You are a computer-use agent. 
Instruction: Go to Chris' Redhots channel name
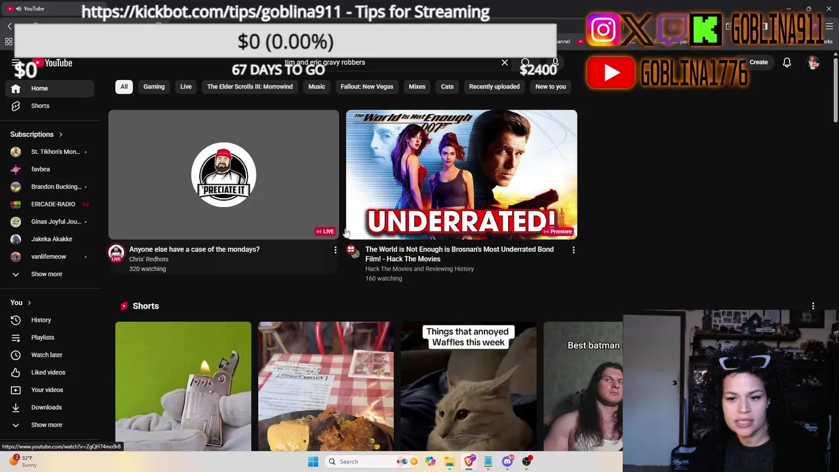click(x=149, y=259)
